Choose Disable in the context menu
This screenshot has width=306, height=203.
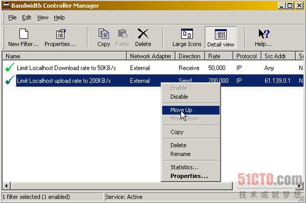click(x=191, y=97)
